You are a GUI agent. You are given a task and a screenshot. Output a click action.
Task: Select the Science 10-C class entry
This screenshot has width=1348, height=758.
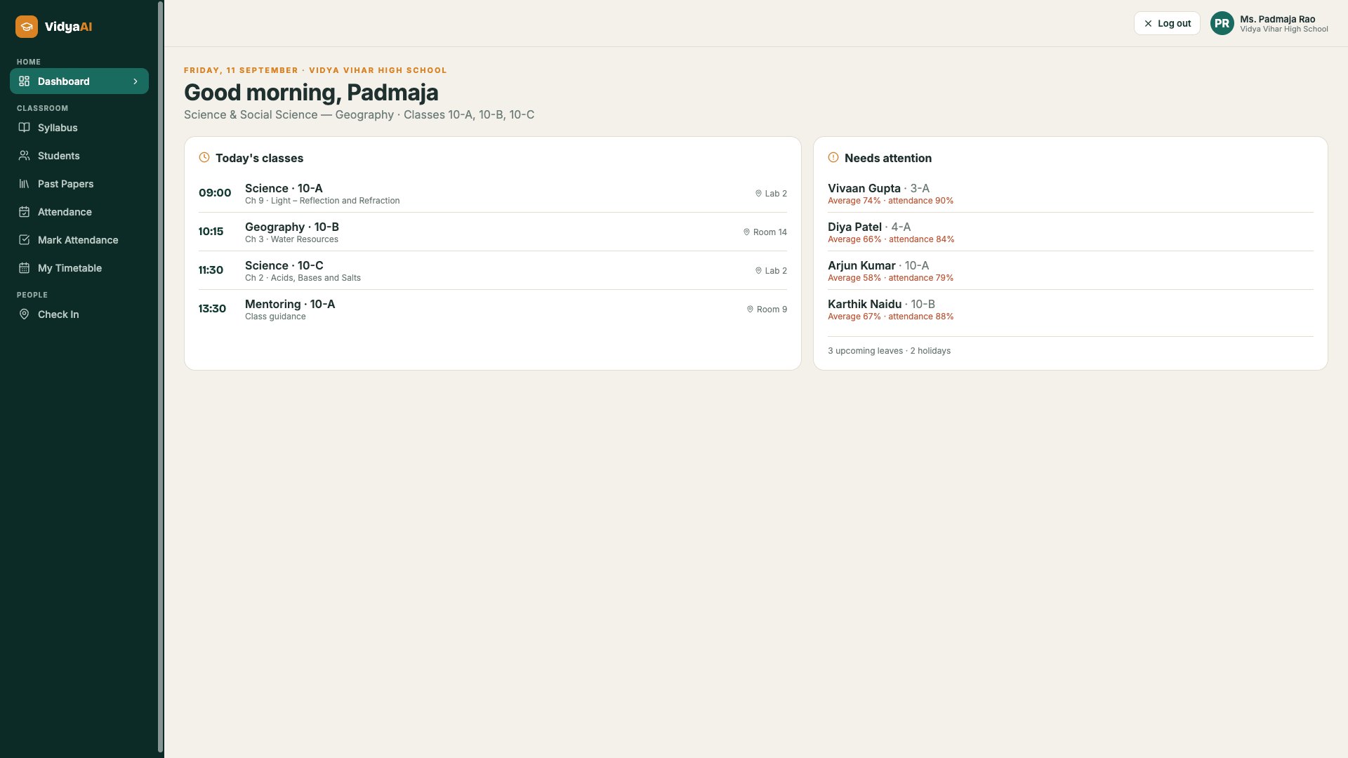pos(492,271)
